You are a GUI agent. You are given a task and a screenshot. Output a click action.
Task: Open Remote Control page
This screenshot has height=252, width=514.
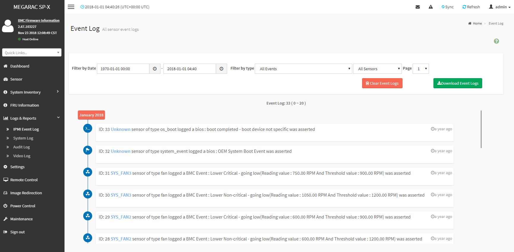(x=24, y=180)
